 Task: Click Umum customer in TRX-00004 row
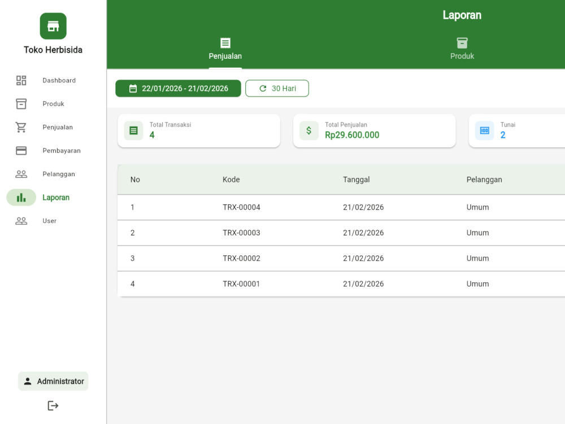478,207
